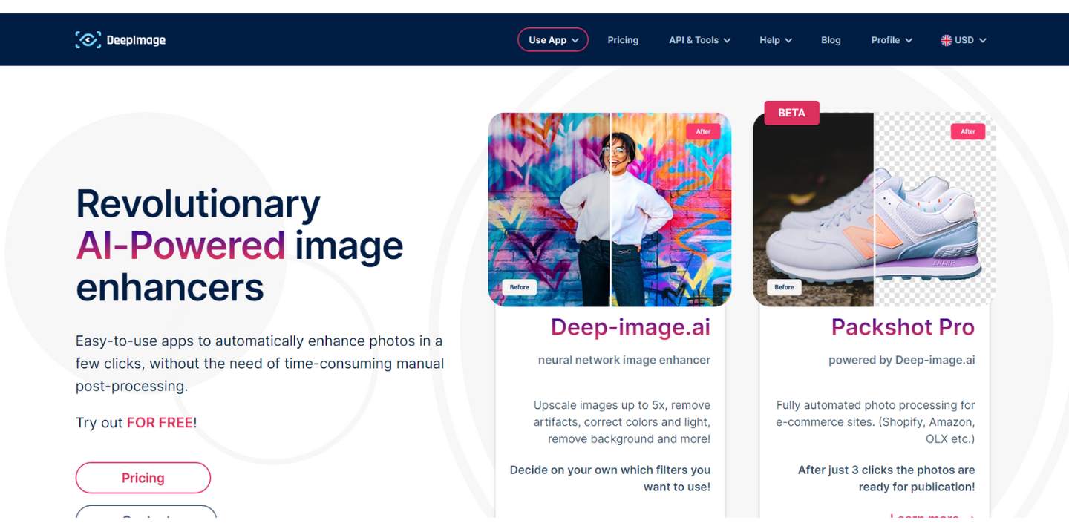Image resolution: width=1069 pixels, height=529 pixels.
Task: Click the Deep-image.ai card title
Action: (630, 327)
